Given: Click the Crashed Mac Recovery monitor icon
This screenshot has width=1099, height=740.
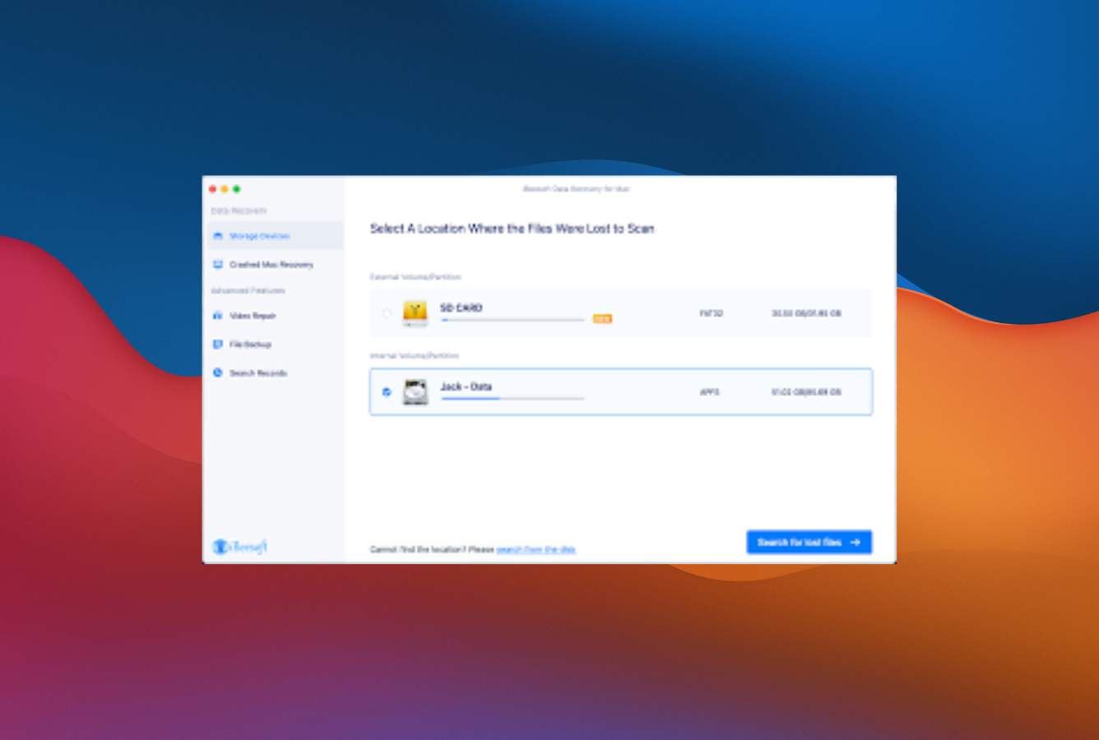Looking at the screenshot, I should pyautogui.click(x=218, y=265).
